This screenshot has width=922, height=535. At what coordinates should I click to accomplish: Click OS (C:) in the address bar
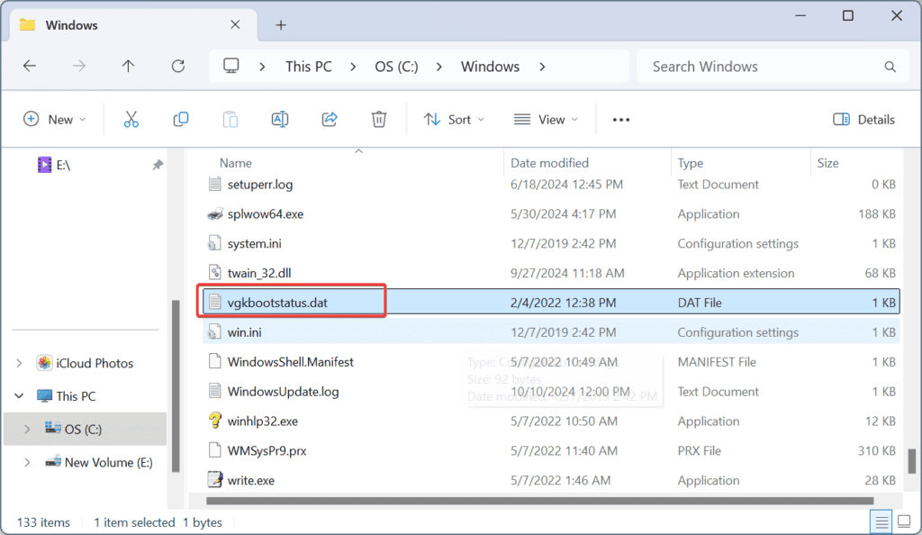pos(396,67)
